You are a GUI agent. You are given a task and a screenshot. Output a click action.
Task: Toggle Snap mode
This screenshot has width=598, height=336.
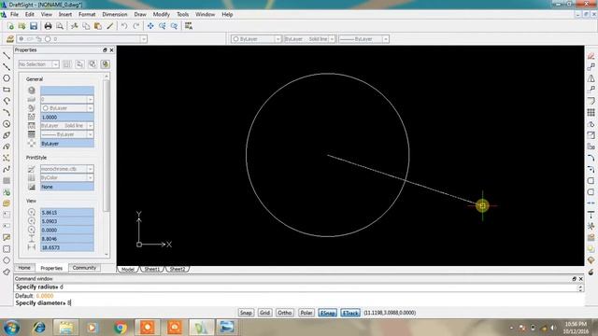pos(246,313)
